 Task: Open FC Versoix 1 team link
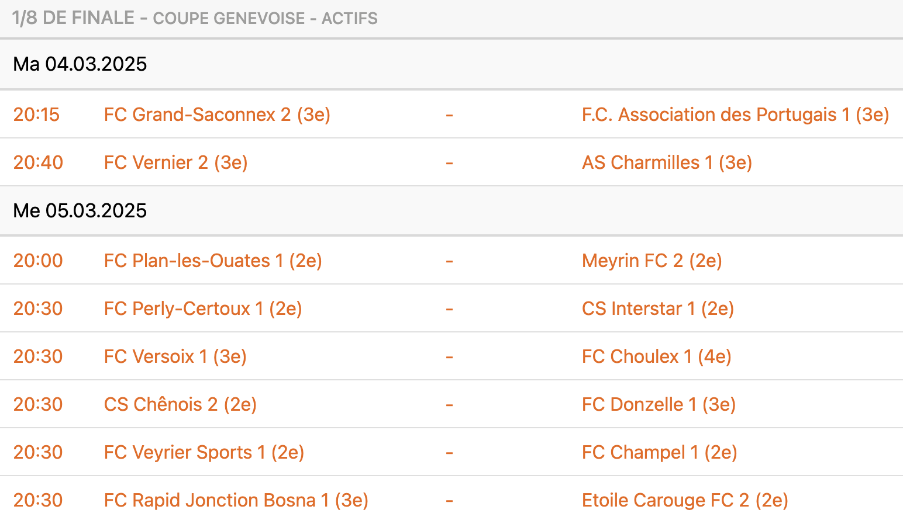[x=175, y=356]
